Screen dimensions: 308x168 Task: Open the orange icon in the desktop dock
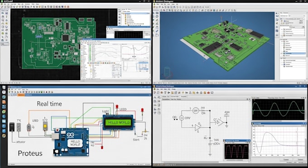(4, 102)
